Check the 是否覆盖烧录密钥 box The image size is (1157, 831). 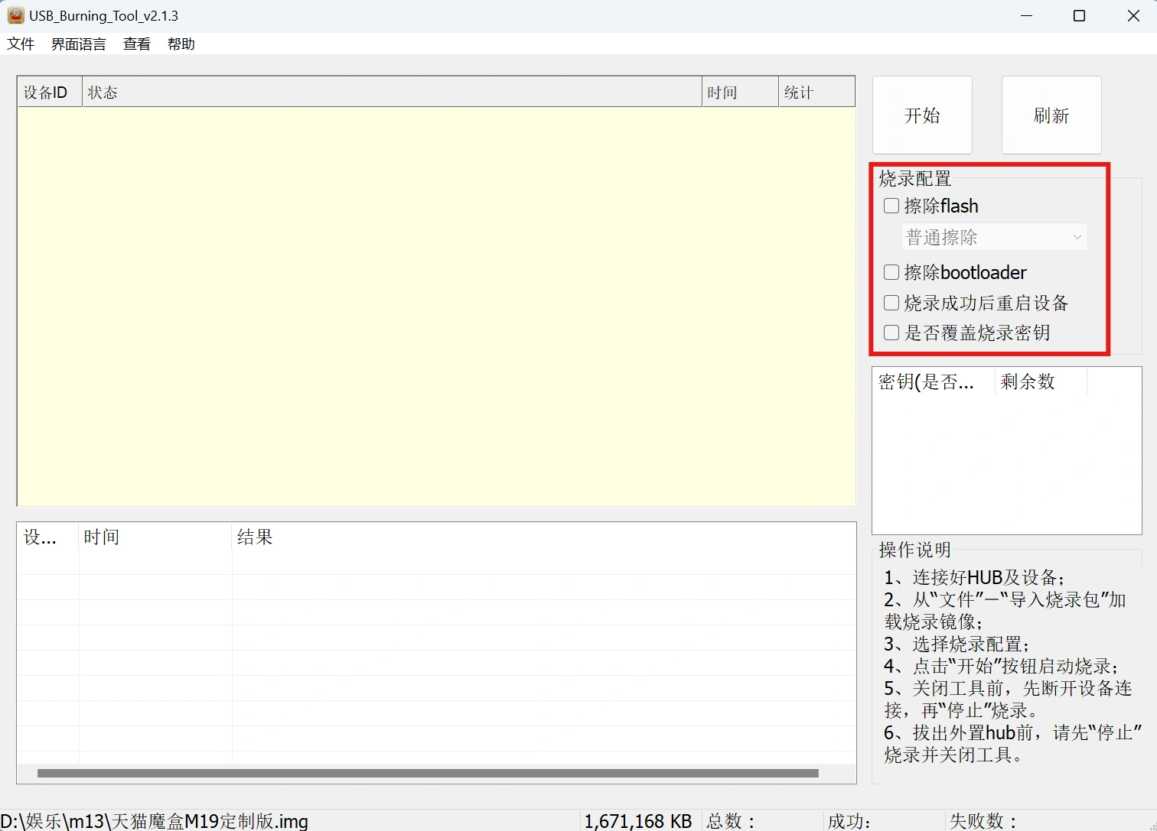891,333
